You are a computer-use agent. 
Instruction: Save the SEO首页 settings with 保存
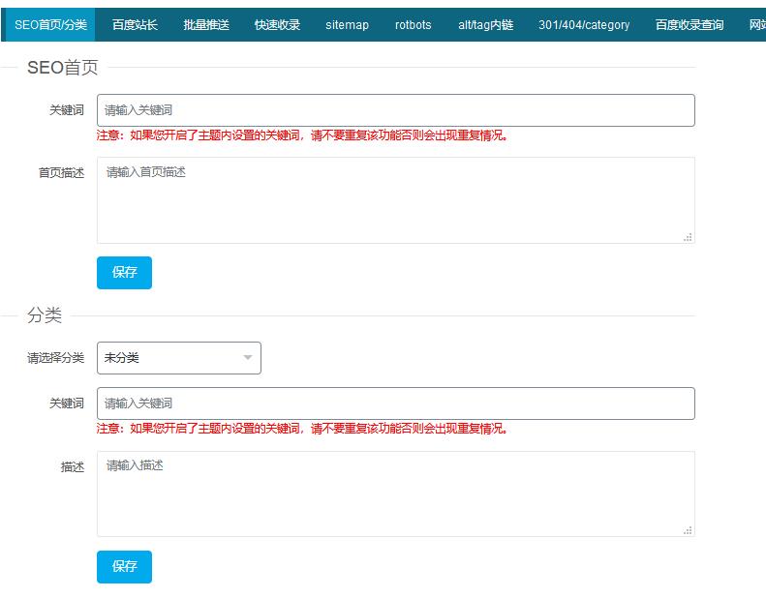[124, 273]
